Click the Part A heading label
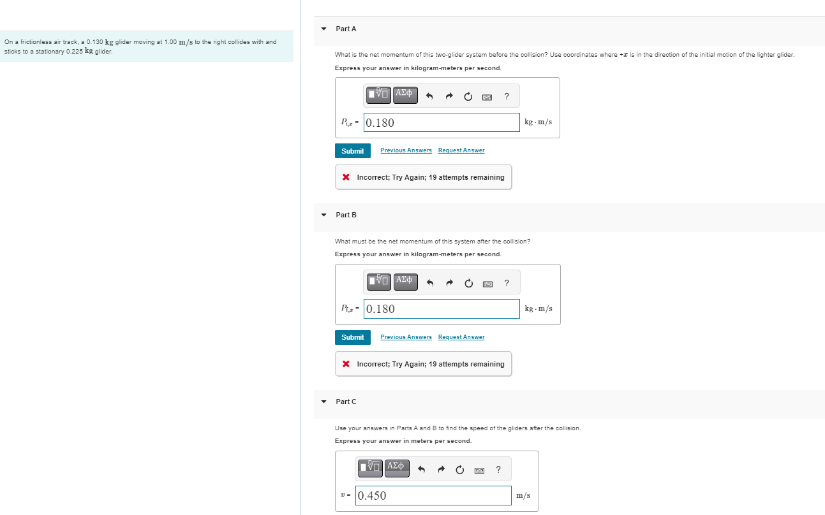 click(346, 29)
